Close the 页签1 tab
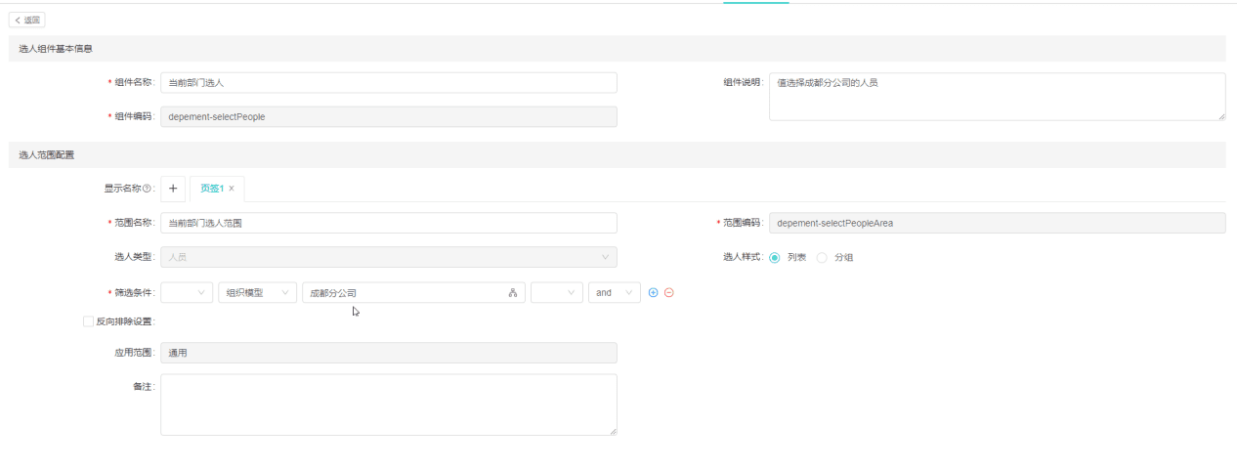The width and height of the screenshot is (1237, 469). [232, 189]
